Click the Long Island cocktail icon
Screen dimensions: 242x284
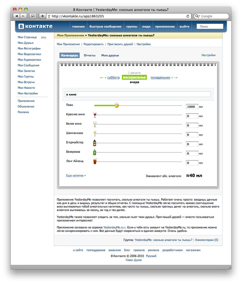pos(95,161)
